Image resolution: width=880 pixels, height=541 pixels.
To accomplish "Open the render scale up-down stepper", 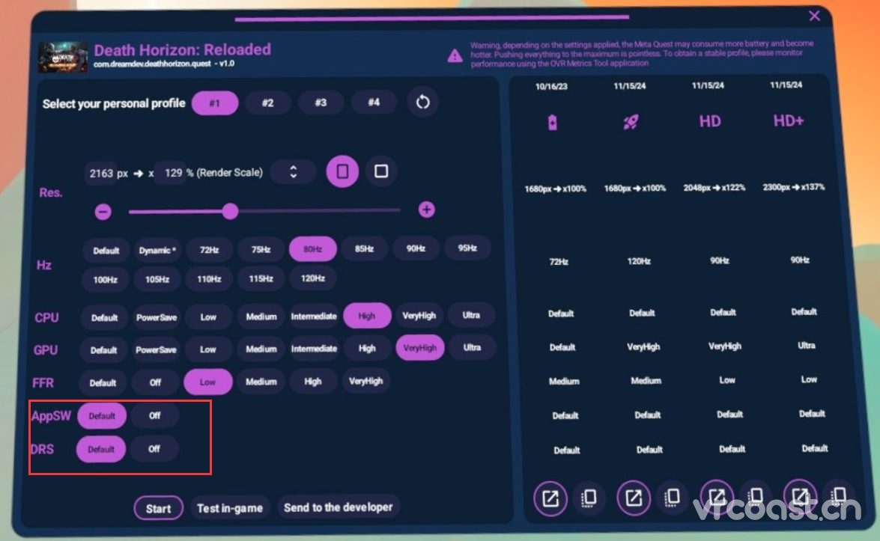I will click(x=293, y=171).
